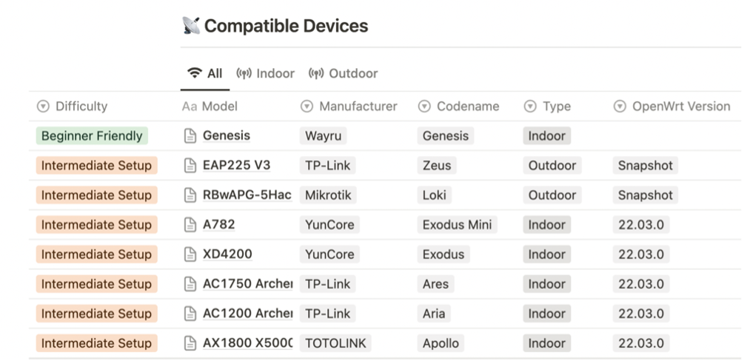Screen dimensions: 744x361
Task: Click the green Beginner Friendly tag
Action: (x=92, y=135)
